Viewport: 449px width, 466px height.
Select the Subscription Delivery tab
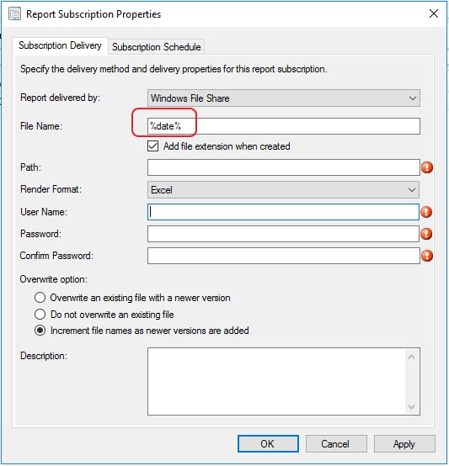[x=60, y=45]
